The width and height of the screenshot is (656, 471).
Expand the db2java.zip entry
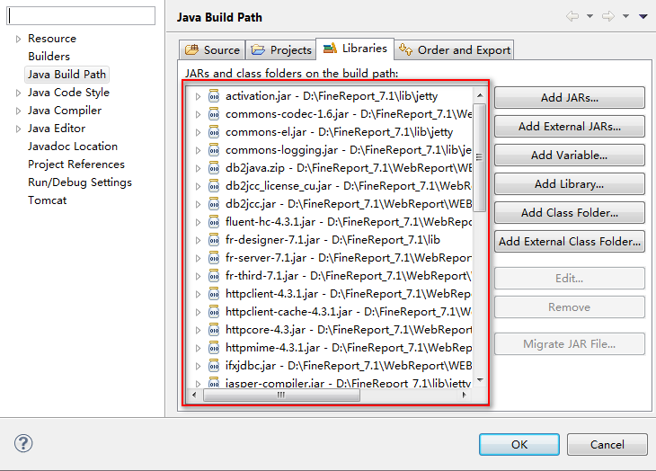pos(198,169)
